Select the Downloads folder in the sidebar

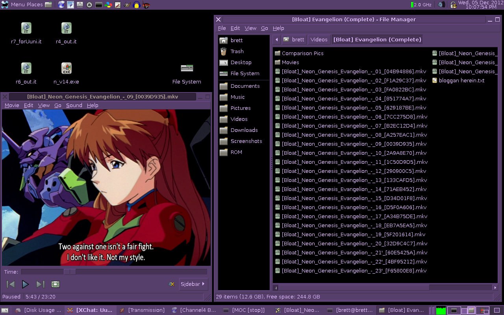[244, 130]
